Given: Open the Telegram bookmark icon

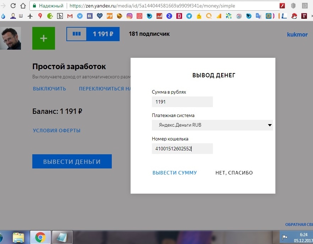Looking at the screenshot, I should 189,16.
